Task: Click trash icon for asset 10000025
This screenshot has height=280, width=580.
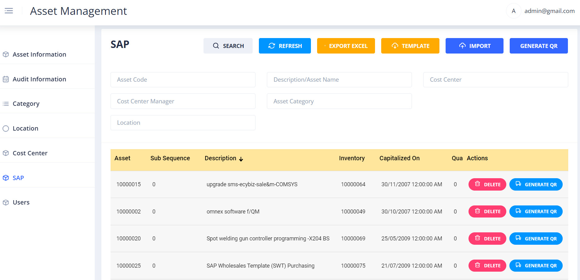Action: (478, 265)
